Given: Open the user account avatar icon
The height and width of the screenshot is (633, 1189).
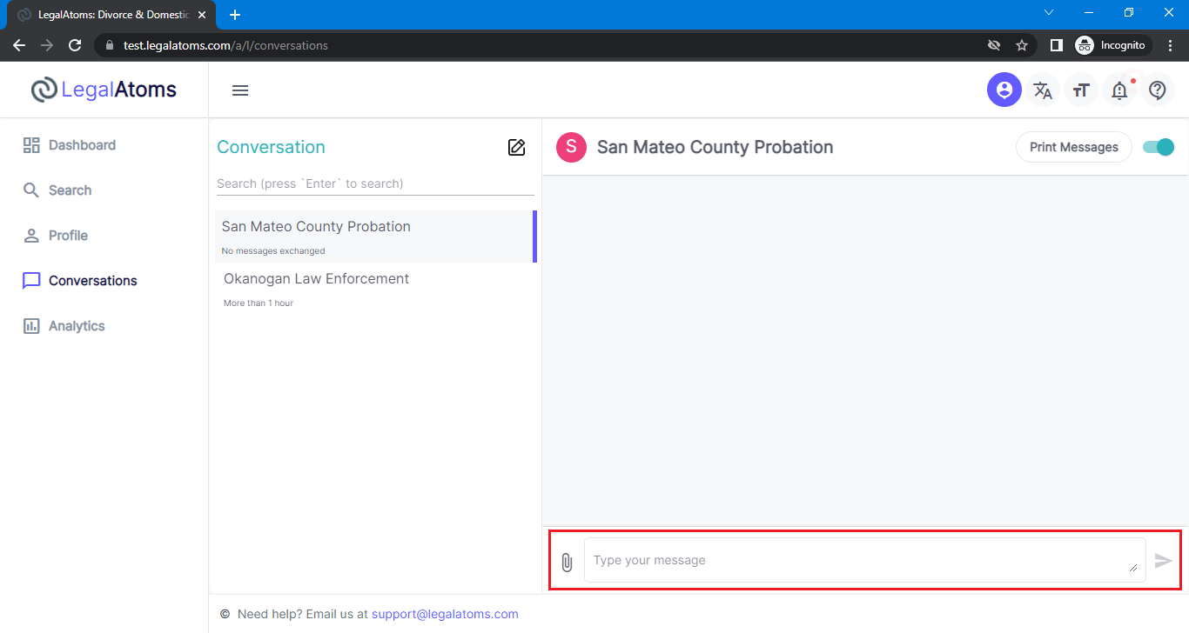Looking at the screenshot, I should (1004, 90).
